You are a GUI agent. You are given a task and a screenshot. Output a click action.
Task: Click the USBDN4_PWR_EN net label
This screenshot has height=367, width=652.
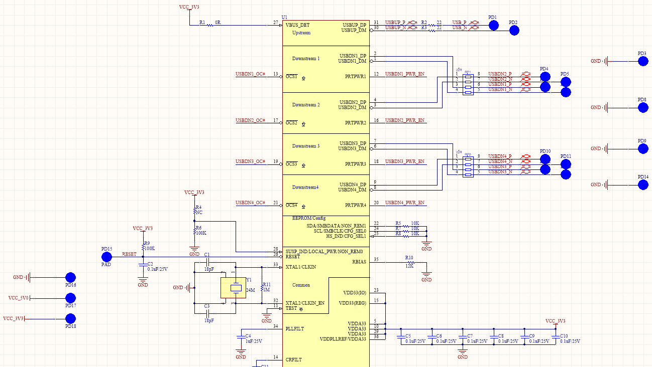point(405,203)
